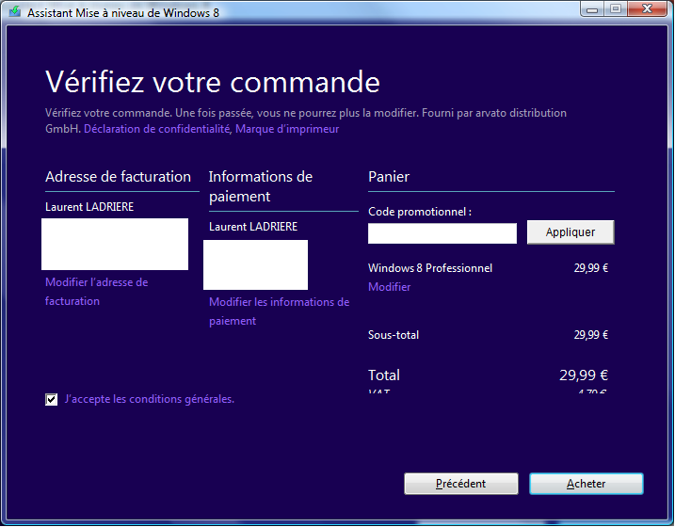Click Modifier under Windows 8 Professionnel

[389, 287]
